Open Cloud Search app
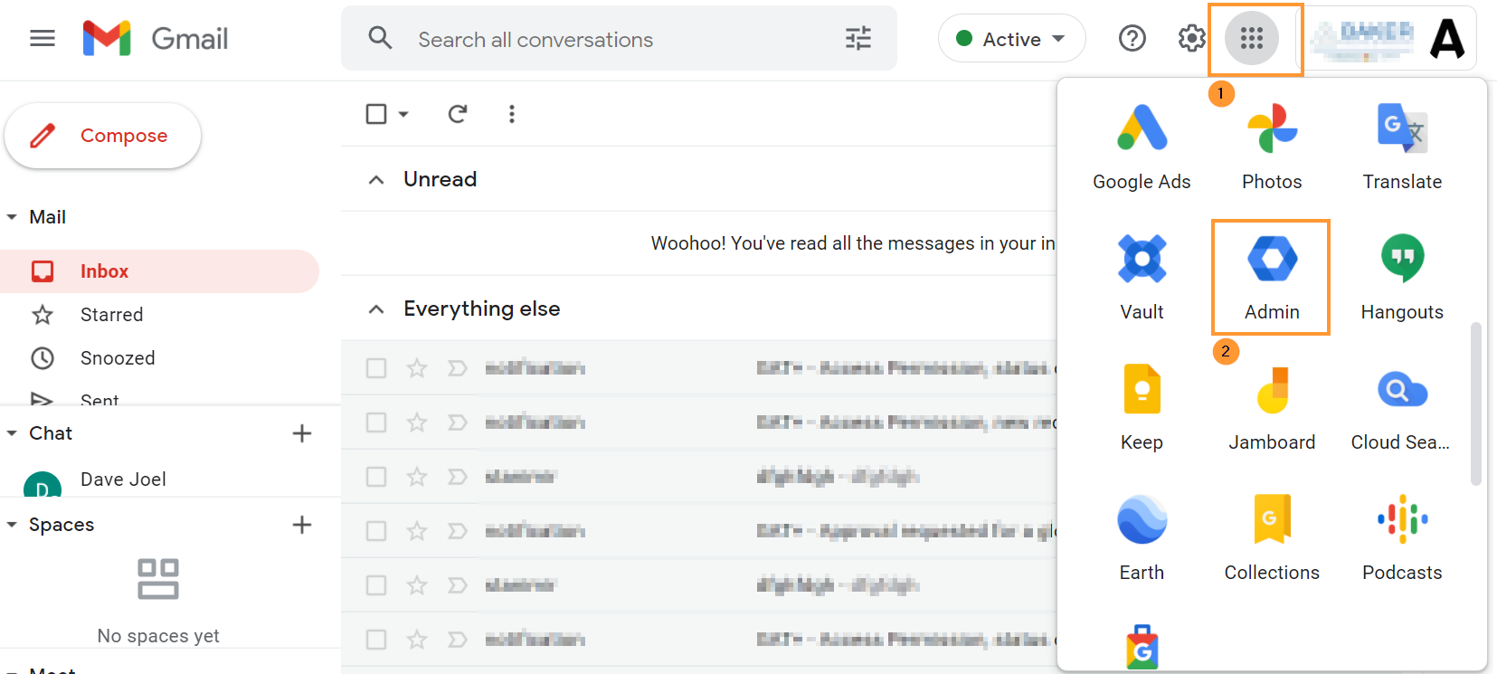 pos(1401,407)
